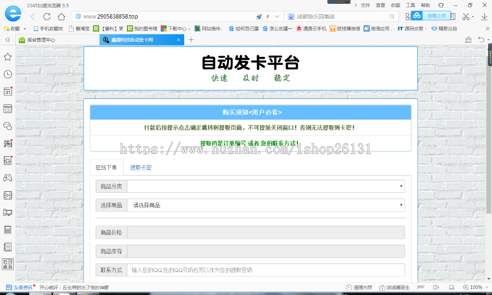492x295 pixels.
Task: Open sidebar calendar 31 icon
Action: click(8, 91)
